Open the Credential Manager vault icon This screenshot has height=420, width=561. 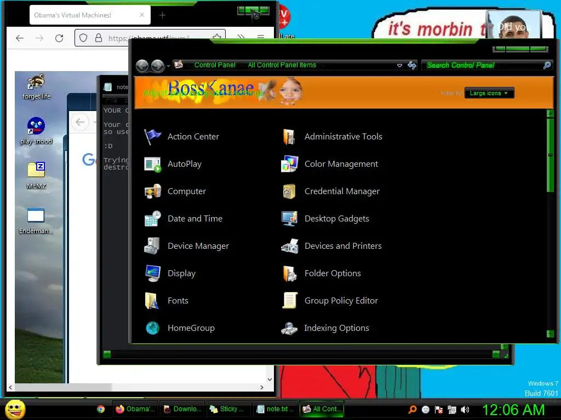[289, 191]
